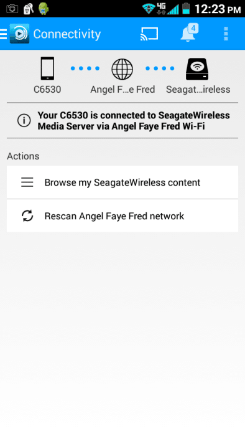
Task: Tap the C6530 phone device icon
Action: pos(47,69)
